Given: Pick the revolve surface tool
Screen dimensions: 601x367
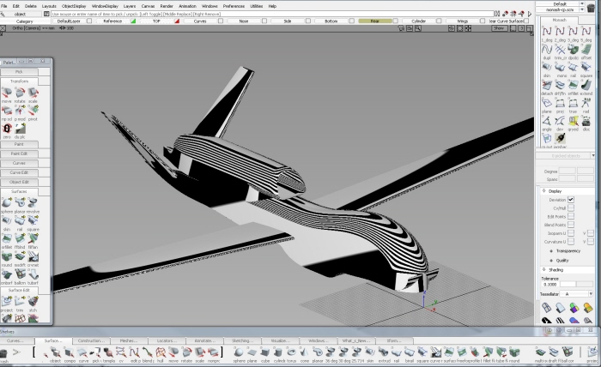Looking at the screenshot, I should click(x=33, y=203).
